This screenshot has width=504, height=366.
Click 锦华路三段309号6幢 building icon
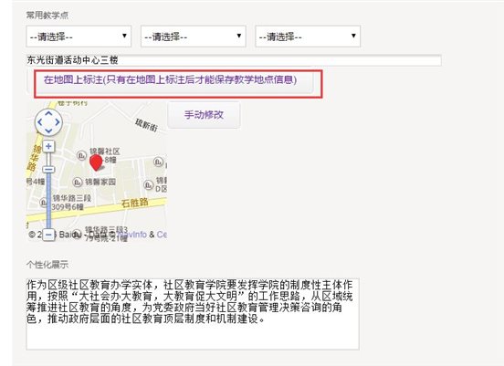point(44,203)
